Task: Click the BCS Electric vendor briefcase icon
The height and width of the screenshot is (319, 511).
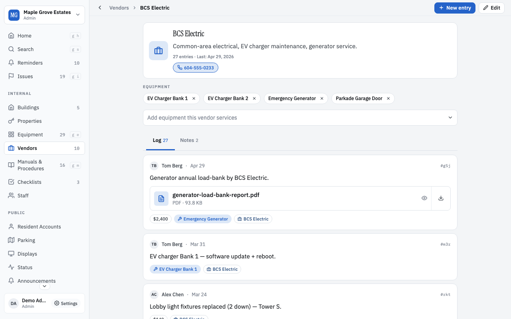Action: tap(158, 51)
